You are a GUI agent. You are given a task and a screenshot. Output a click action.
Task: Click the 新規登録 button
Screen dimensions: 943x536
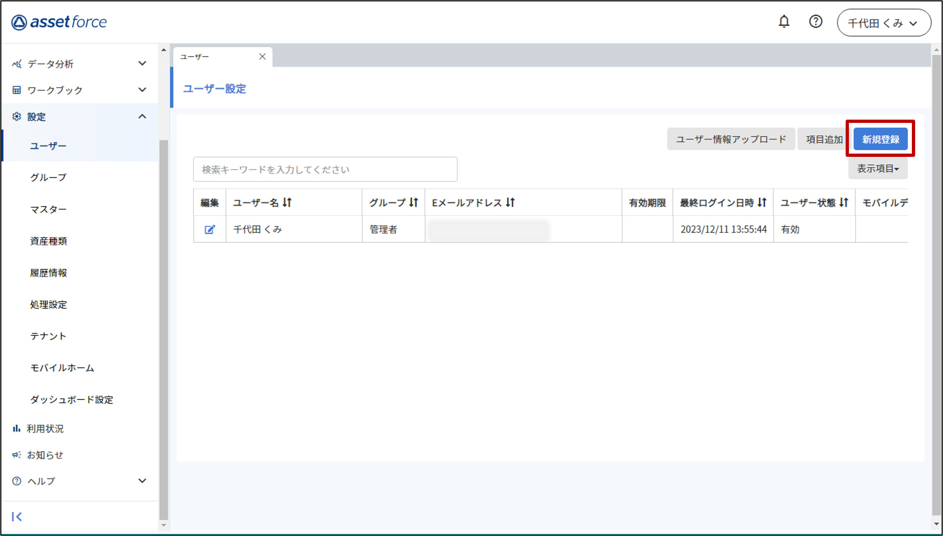(x=880, y=139)
